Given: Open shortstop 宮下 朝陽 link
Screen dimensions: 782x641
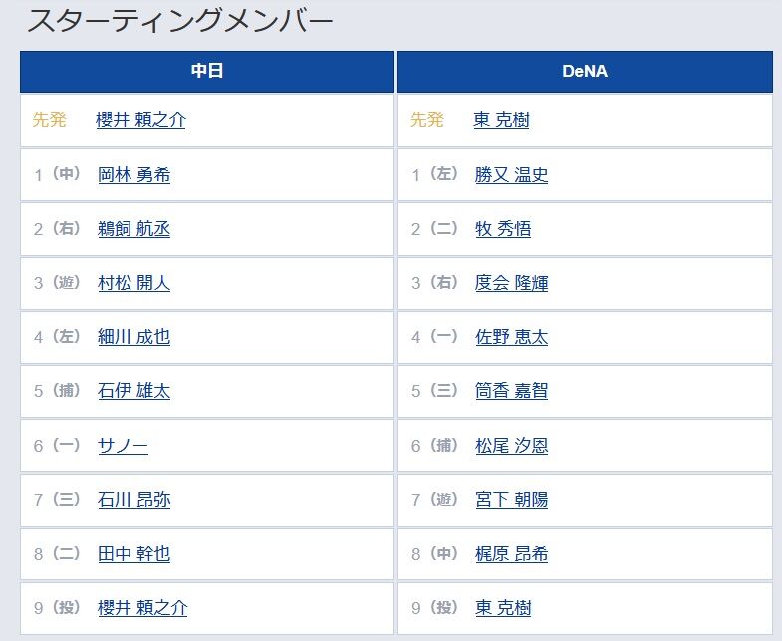Looking at the screenshot, I should pyautogui.click(x=512, y=500).
